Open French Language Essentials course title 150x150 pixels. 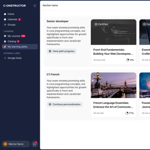click(113, 105)
